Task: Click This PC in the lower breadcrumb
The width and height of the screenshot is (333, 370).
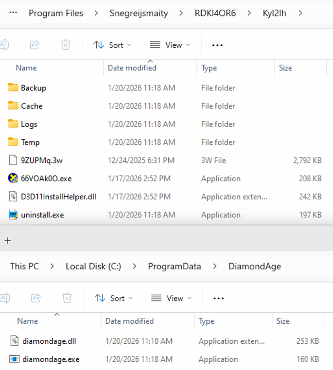Action: click(24, 266)
